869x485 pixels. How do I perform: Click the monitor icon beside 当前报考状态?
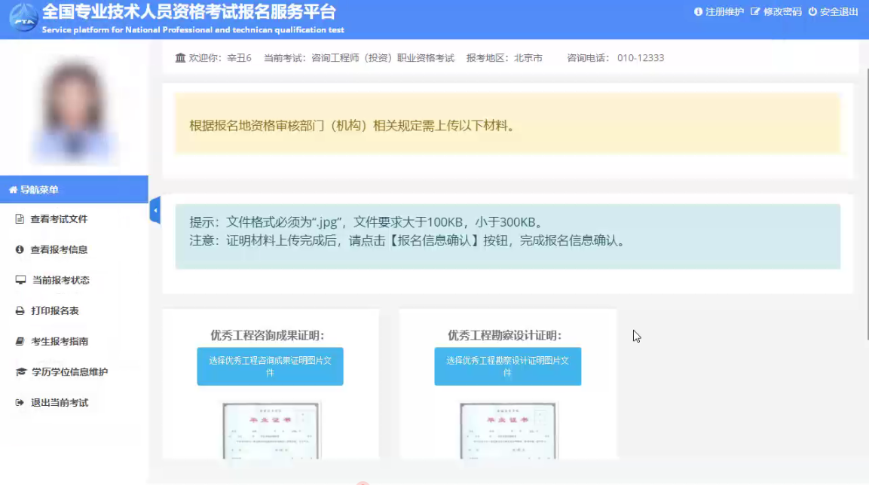tap(20, 280)
